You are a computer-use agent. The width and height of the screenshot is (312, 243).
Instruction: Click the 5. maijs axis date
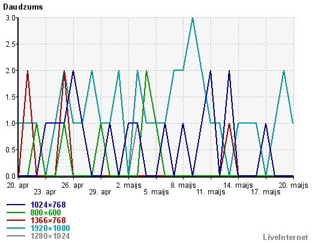[156, 192]
